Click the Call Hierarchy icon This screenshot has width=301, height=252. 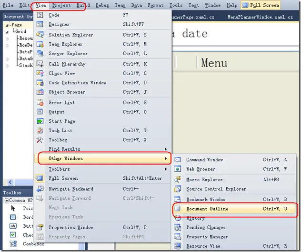tap(40, 64)
